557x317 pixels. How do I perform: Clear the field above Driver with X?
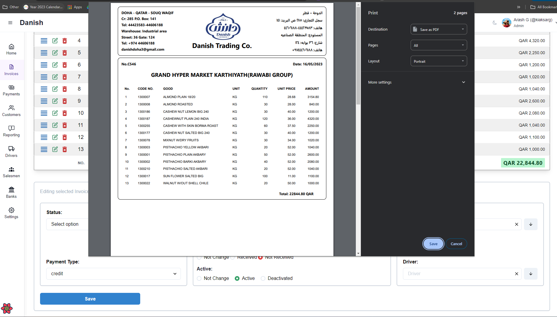(516, 224)
